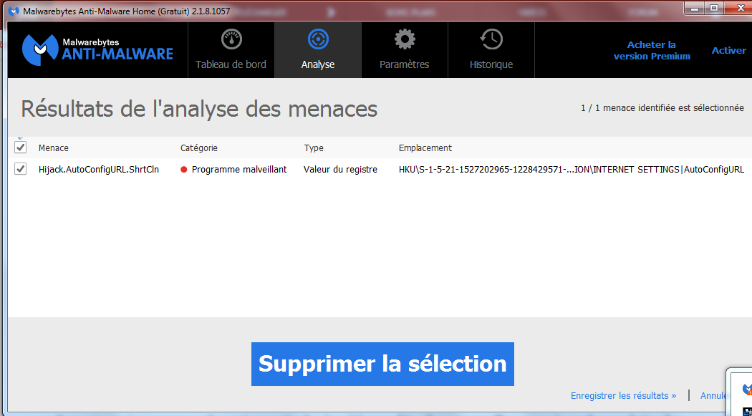Minimize the Malwarebytes window
The image size is (752, 416).
click(695, 8)
